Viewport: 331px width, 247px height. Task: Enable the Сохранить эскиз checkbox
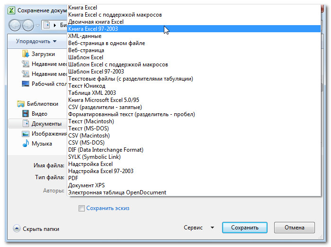coord(81,208)
